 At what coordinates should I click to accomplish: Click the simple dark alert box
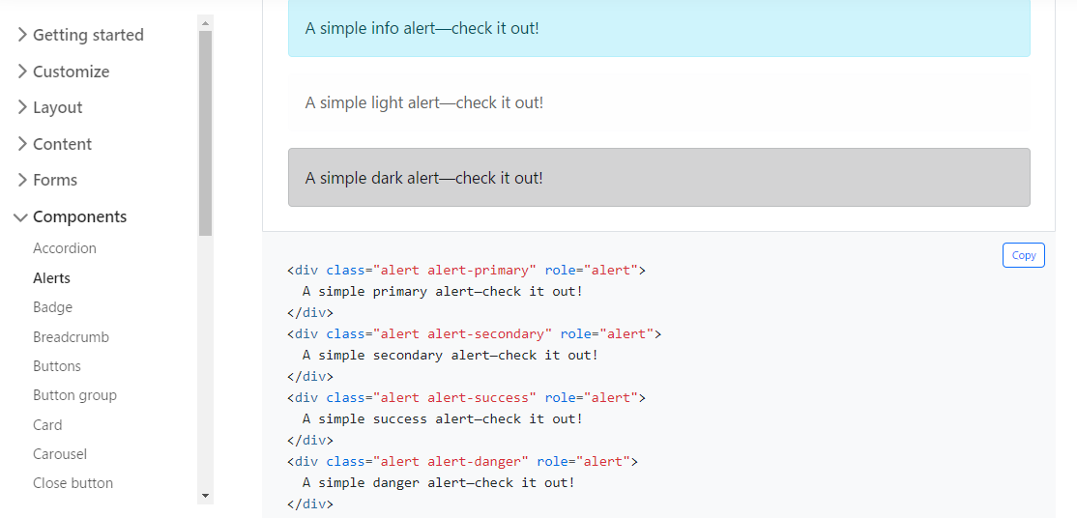[x=658, y=178]
